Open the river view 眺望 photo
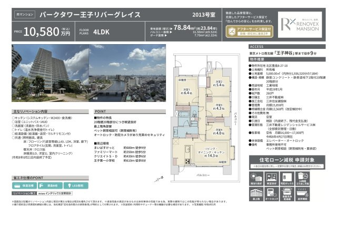The image size is (337, 227). (x=127, y=73)
